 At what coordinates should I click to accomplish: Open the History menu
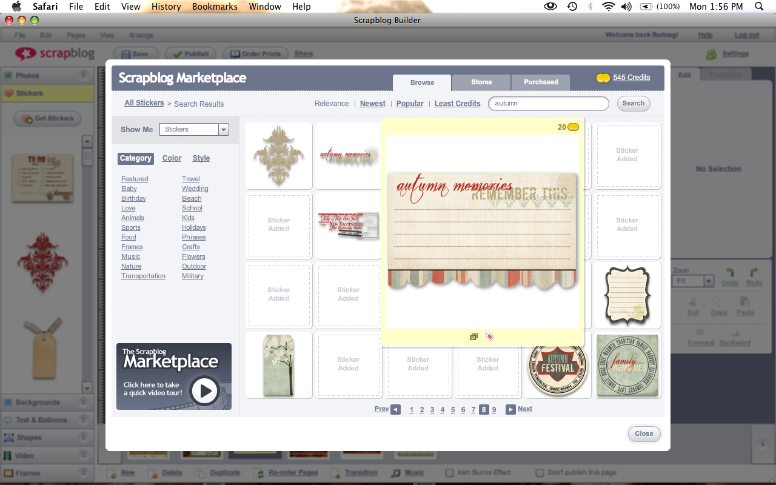pos(166,7)
